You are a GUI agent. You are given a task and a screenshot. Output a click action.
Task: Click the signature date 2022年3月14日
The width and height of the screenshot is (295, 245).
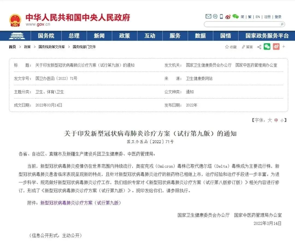tap(267, 223)
